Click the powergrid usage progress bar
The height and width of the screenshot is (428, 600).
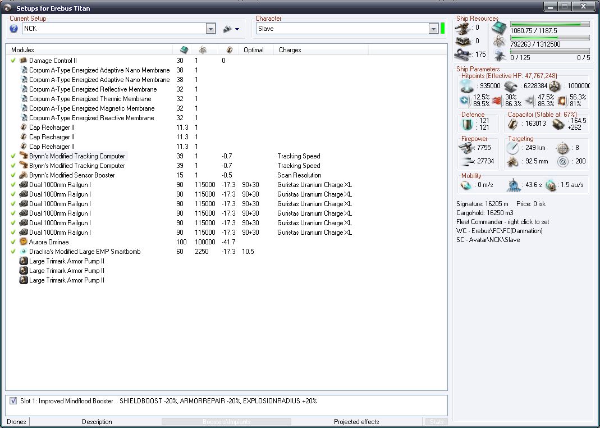pos(550,38)
